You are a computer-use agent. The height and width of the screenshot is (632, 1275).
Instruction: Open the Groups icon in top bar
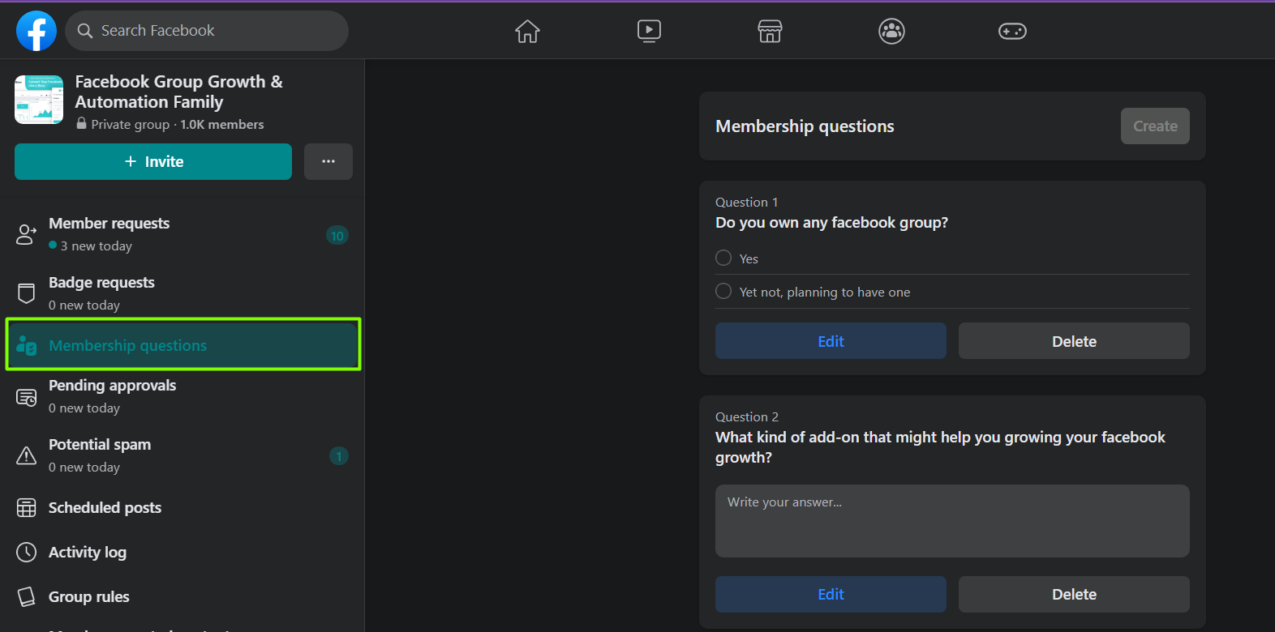tap(891, 31)
